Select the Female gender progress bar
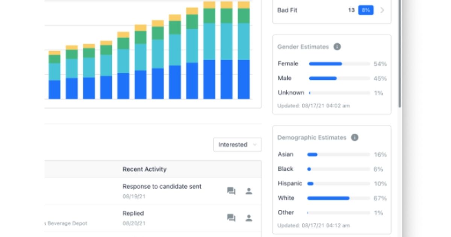 pyautogui.click(x=339, y=64)
